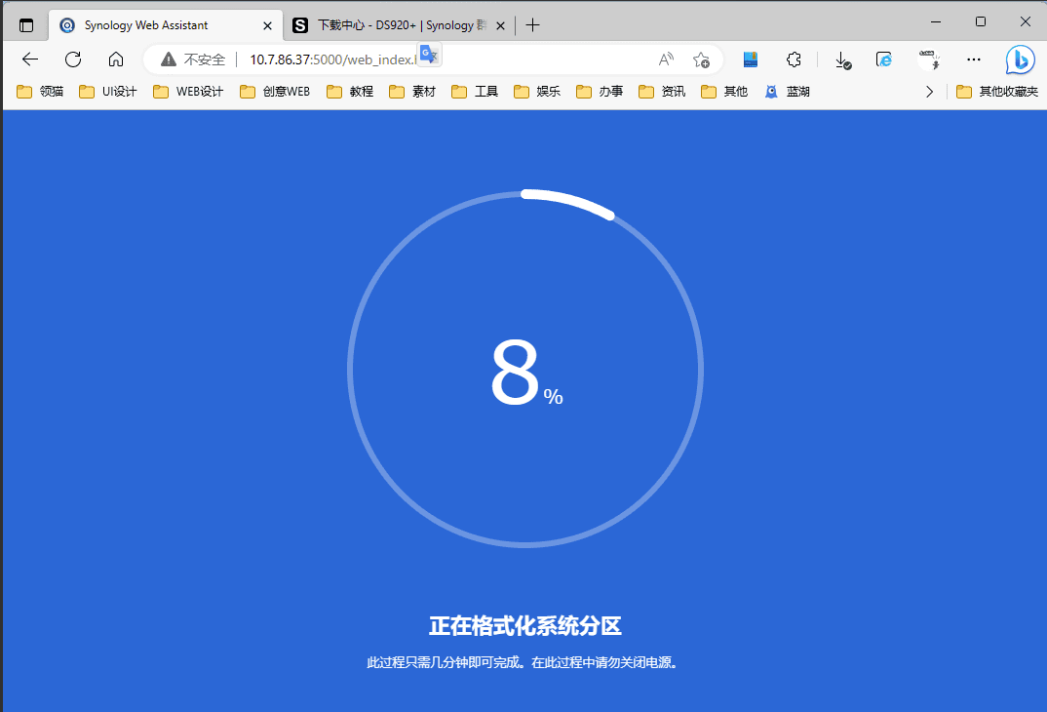Open the tab actions menu icon
The width and height of the screenshot is (1047, 712).
[x=26, y=25]
